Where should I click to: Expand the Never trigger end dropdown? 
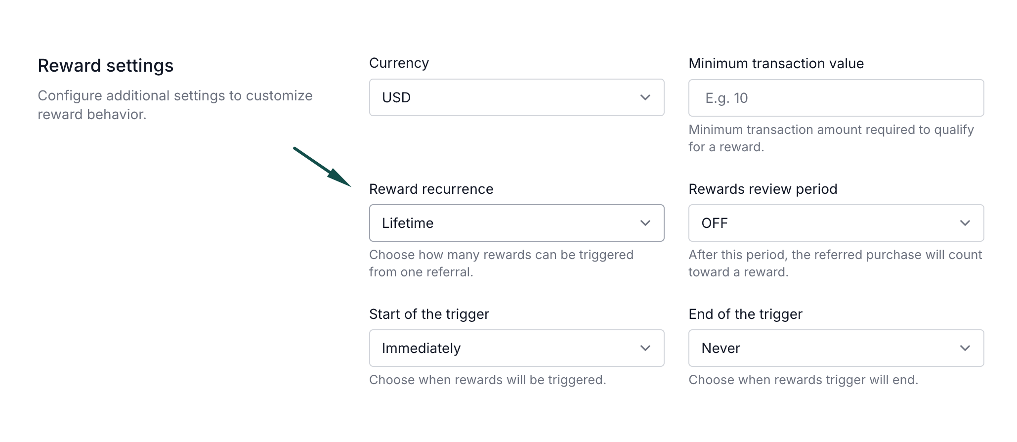[x=835, y=348]
